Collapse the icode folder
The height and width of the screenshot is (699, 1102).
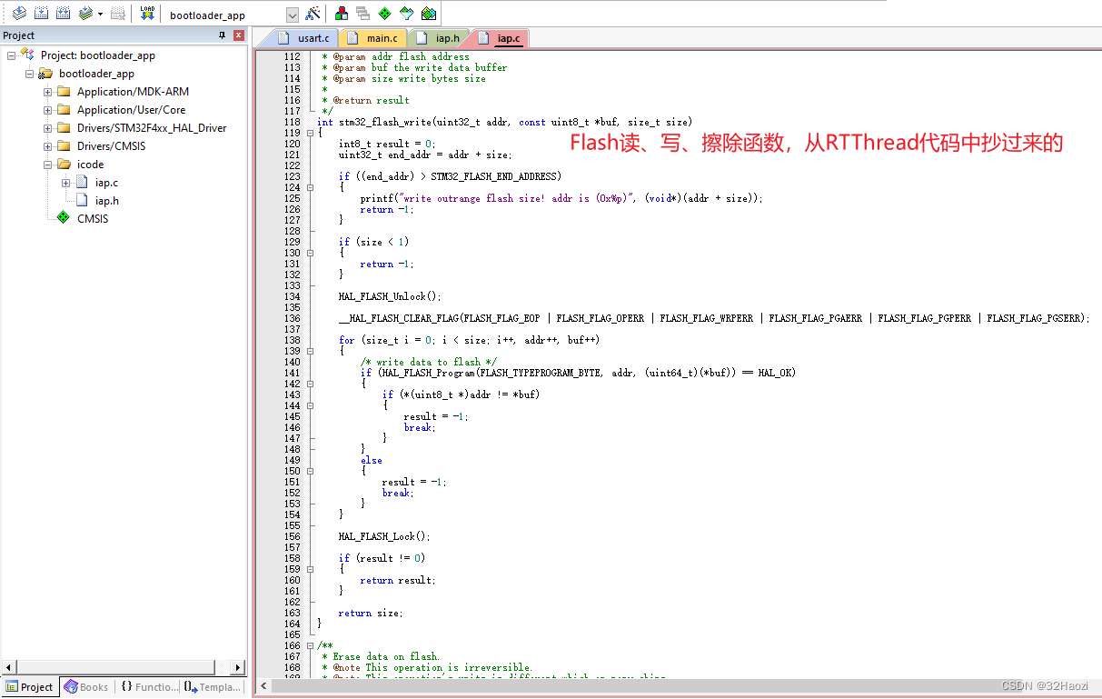[47, 165]
